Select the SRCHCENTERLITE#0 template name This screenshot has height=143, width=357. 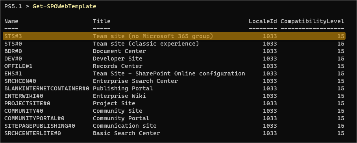click(x=33, y=133)
